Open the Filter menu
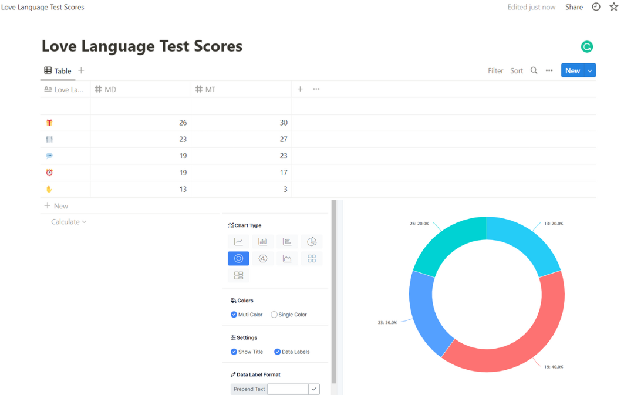Viewport: 624px width, 395px height. [495, 70]
